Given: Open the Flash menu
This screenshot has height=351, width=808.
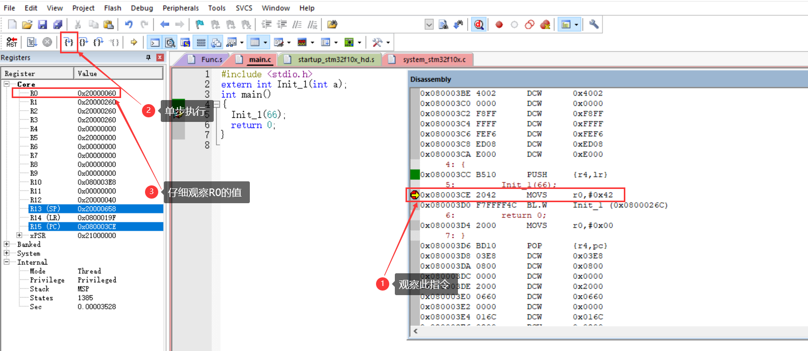Looking at the screenshot, I should point(112,8).
